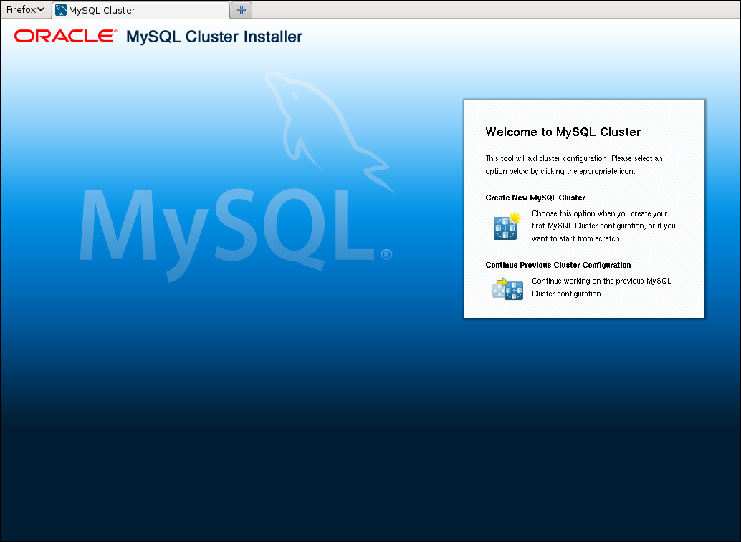Click the "Continue working on the previous" description

pyautogui.click(x=601, y=281)
